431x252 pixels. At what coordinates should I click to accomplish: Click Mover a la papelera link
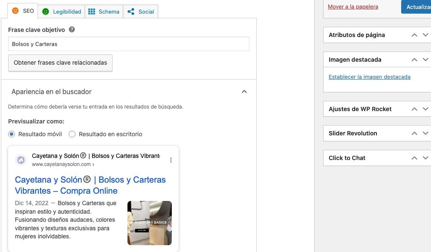click(353, 6)
